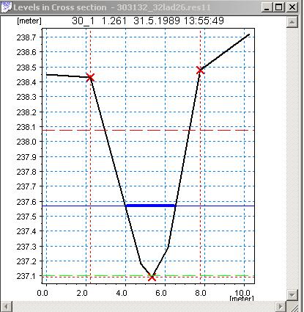Image resolution: width=304 pixels, height=312 pixels.
Task: Click the thick blue water surface line
Action: (151, 206)
